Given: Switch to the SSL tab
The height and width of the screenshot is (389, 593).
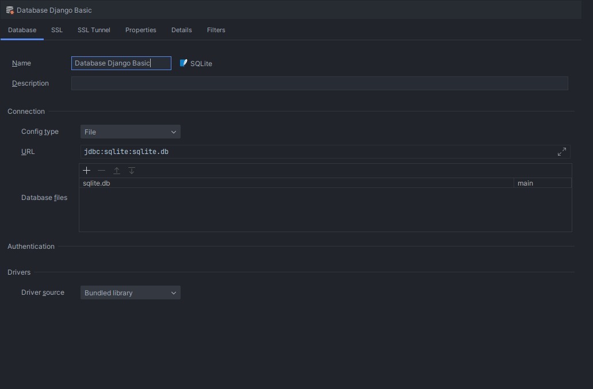Looking at the screenshot, I should 57,30.
